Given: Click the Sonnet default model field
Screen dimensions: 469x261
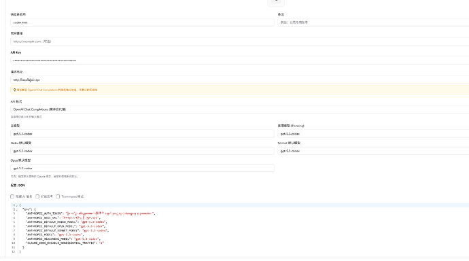Looking at the screenshot, I should tap(373, 151).
